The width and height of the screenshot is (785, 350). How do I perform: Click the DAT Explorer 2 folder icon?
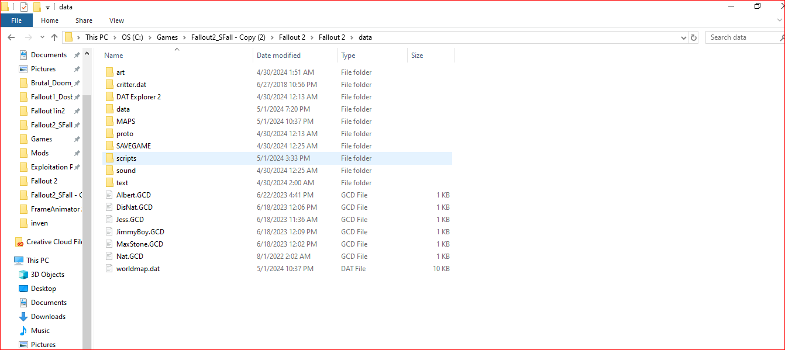(109, 97)
